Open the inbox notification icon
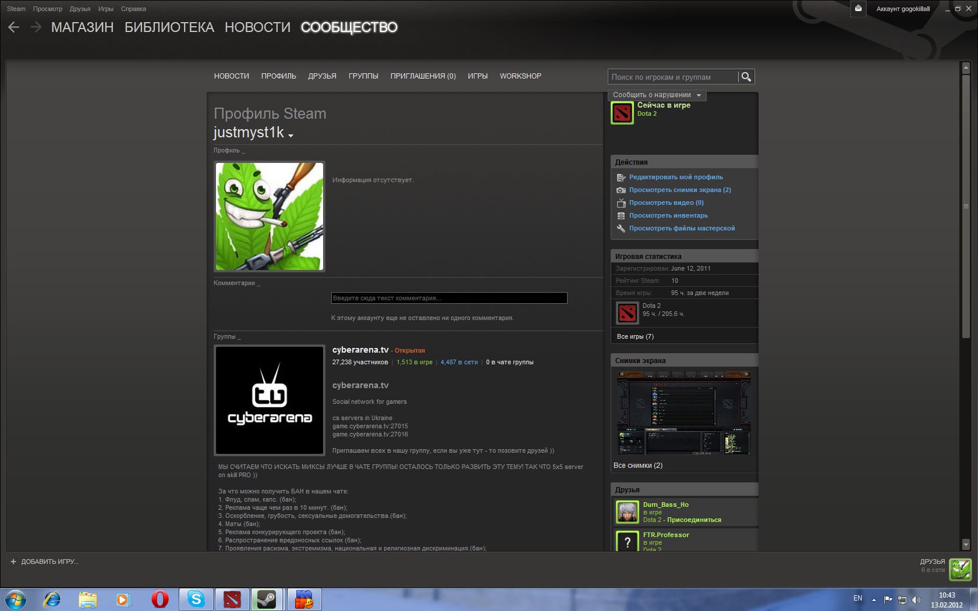Screen dimensions: 978x611 coord(858,9)
